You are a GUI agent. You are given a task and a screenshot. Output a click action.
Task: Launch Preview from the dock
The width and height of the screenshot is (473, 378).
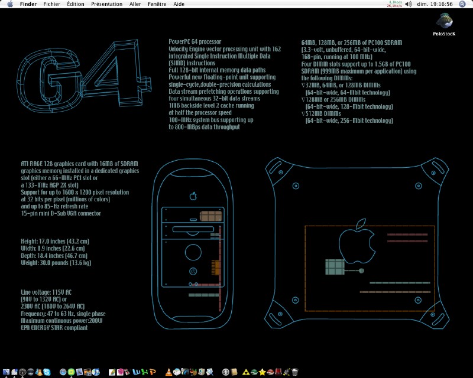click(x=79, y=372)
